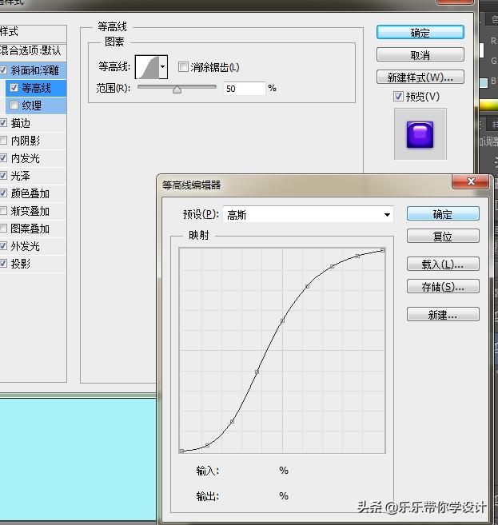Click the 存储(S)... save button

point(443,286)
